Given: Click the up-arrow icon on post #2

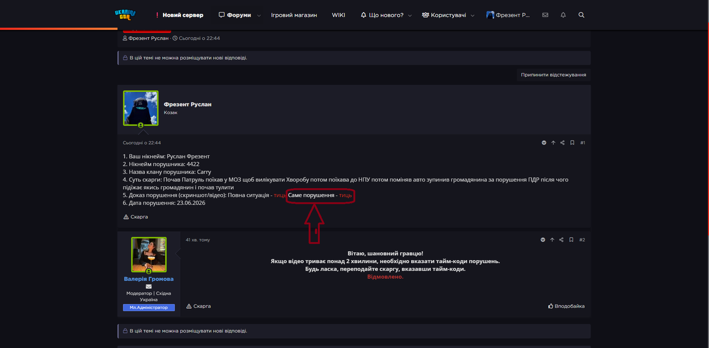Looking at the screenshot, I should coord(552,240).
